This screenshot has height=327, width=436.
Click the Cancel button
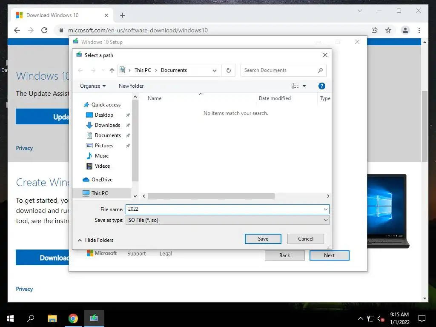tap(306, 239)
